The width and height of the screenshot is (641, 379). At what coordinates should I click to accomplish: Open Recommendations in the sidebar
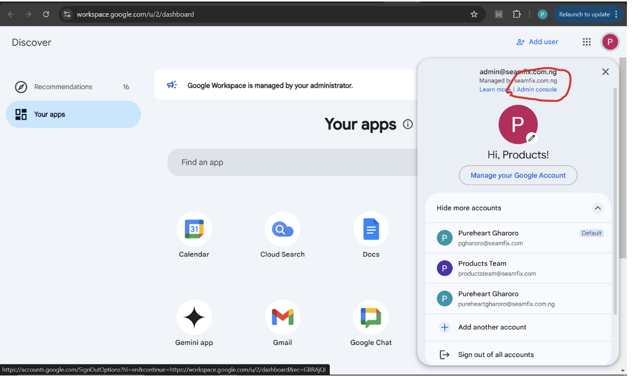[x=73, y=87]
